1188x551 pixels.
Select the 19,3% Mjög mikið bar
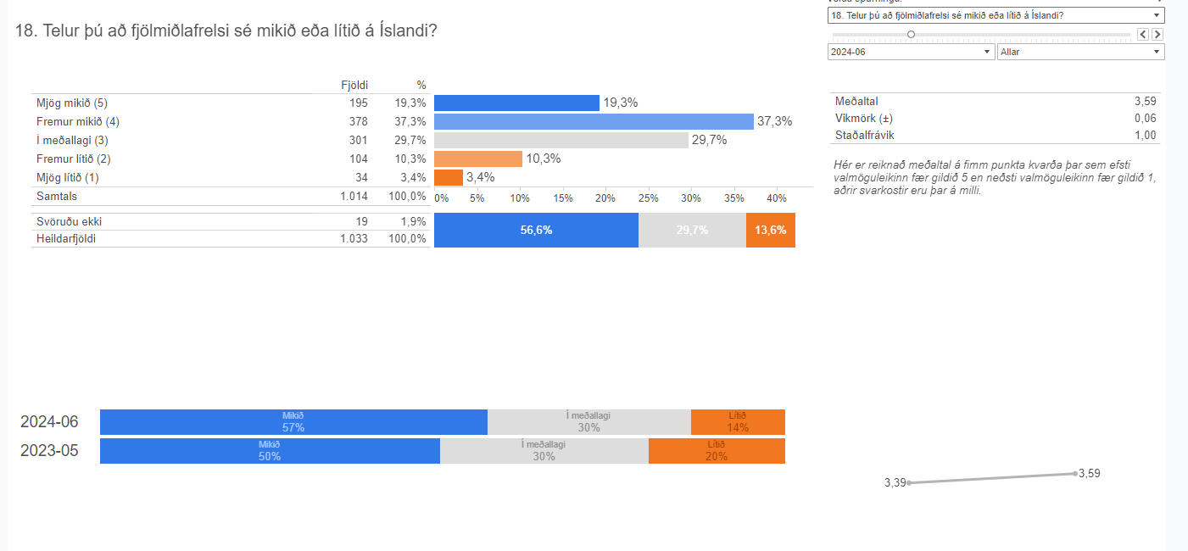coord(516,103)
